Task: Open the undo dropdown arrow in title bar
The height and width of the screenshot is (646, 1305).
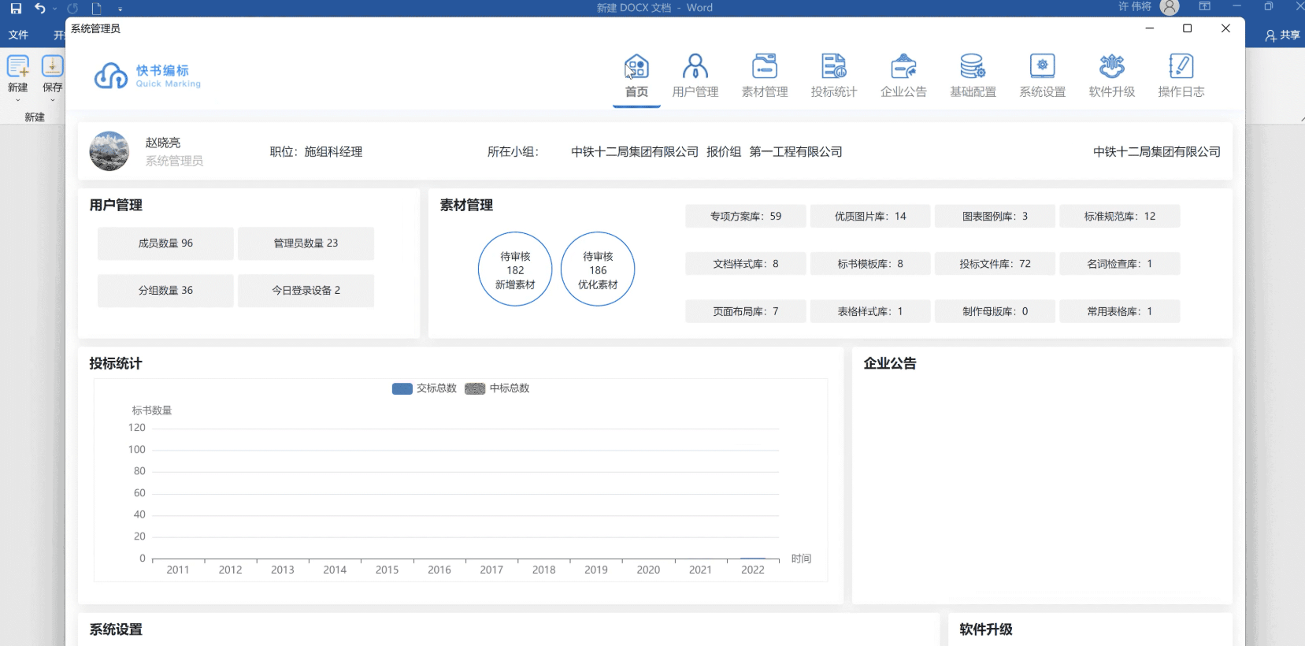Action: click(x=55, y=9)
